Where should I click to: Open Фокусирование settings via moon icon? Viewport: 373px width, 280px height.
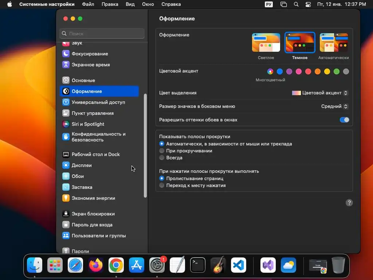(x=66, y=54)
